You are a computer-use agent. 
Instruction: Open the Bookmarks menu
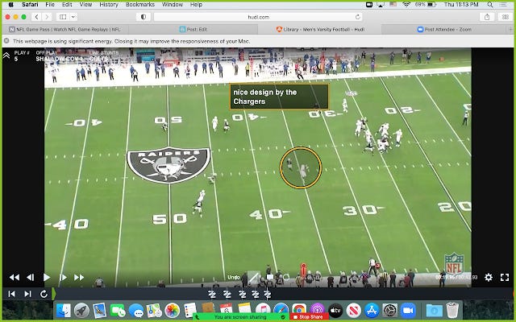tap(140, 5)
